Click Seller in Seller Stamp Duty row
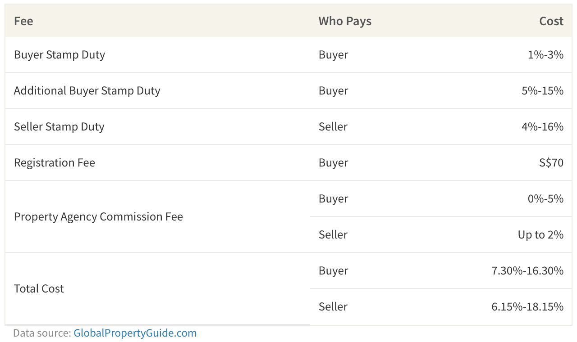The width and height of the screenshot is (577, 342). pyautogui.click(x=333, y=126)
